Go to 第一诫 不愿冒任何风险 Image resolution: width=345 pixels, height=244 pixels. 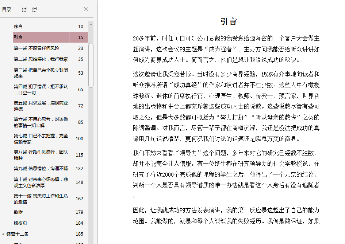[36, 48]
